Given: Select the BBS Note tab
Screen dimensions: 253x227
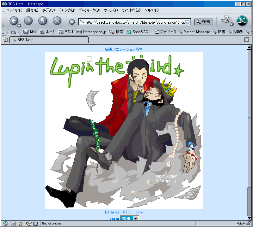Looking at the screenshot, I should pyautogui.click(x=49, y=40).
